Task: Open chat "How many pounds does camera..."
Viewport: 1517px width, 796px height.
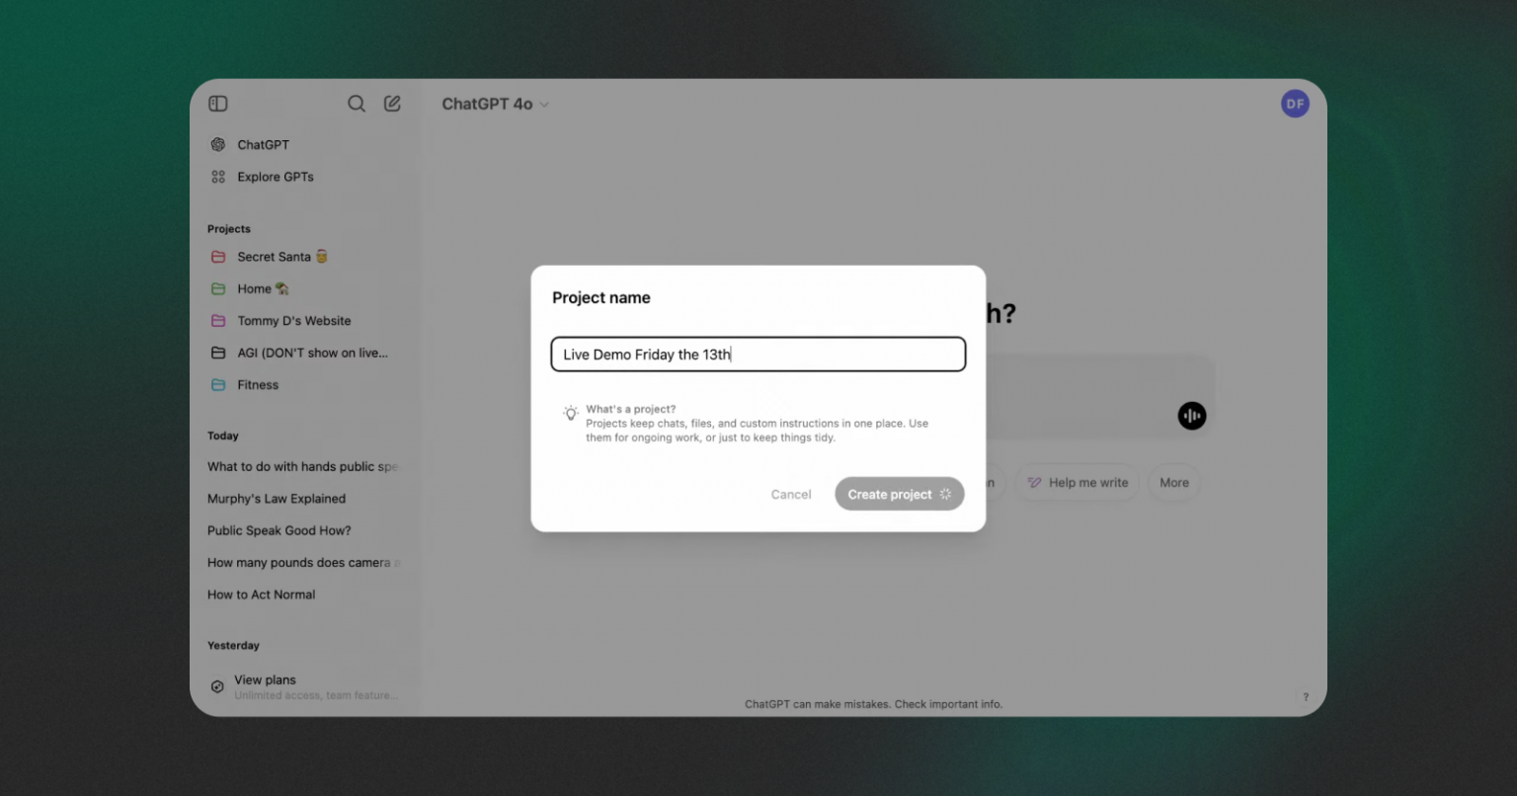Action: [x=303, y=563]
